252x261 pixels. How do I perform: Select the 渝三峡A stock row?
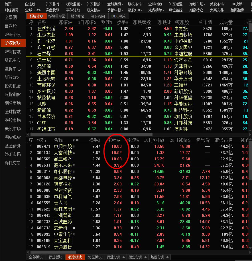(137, 159)
